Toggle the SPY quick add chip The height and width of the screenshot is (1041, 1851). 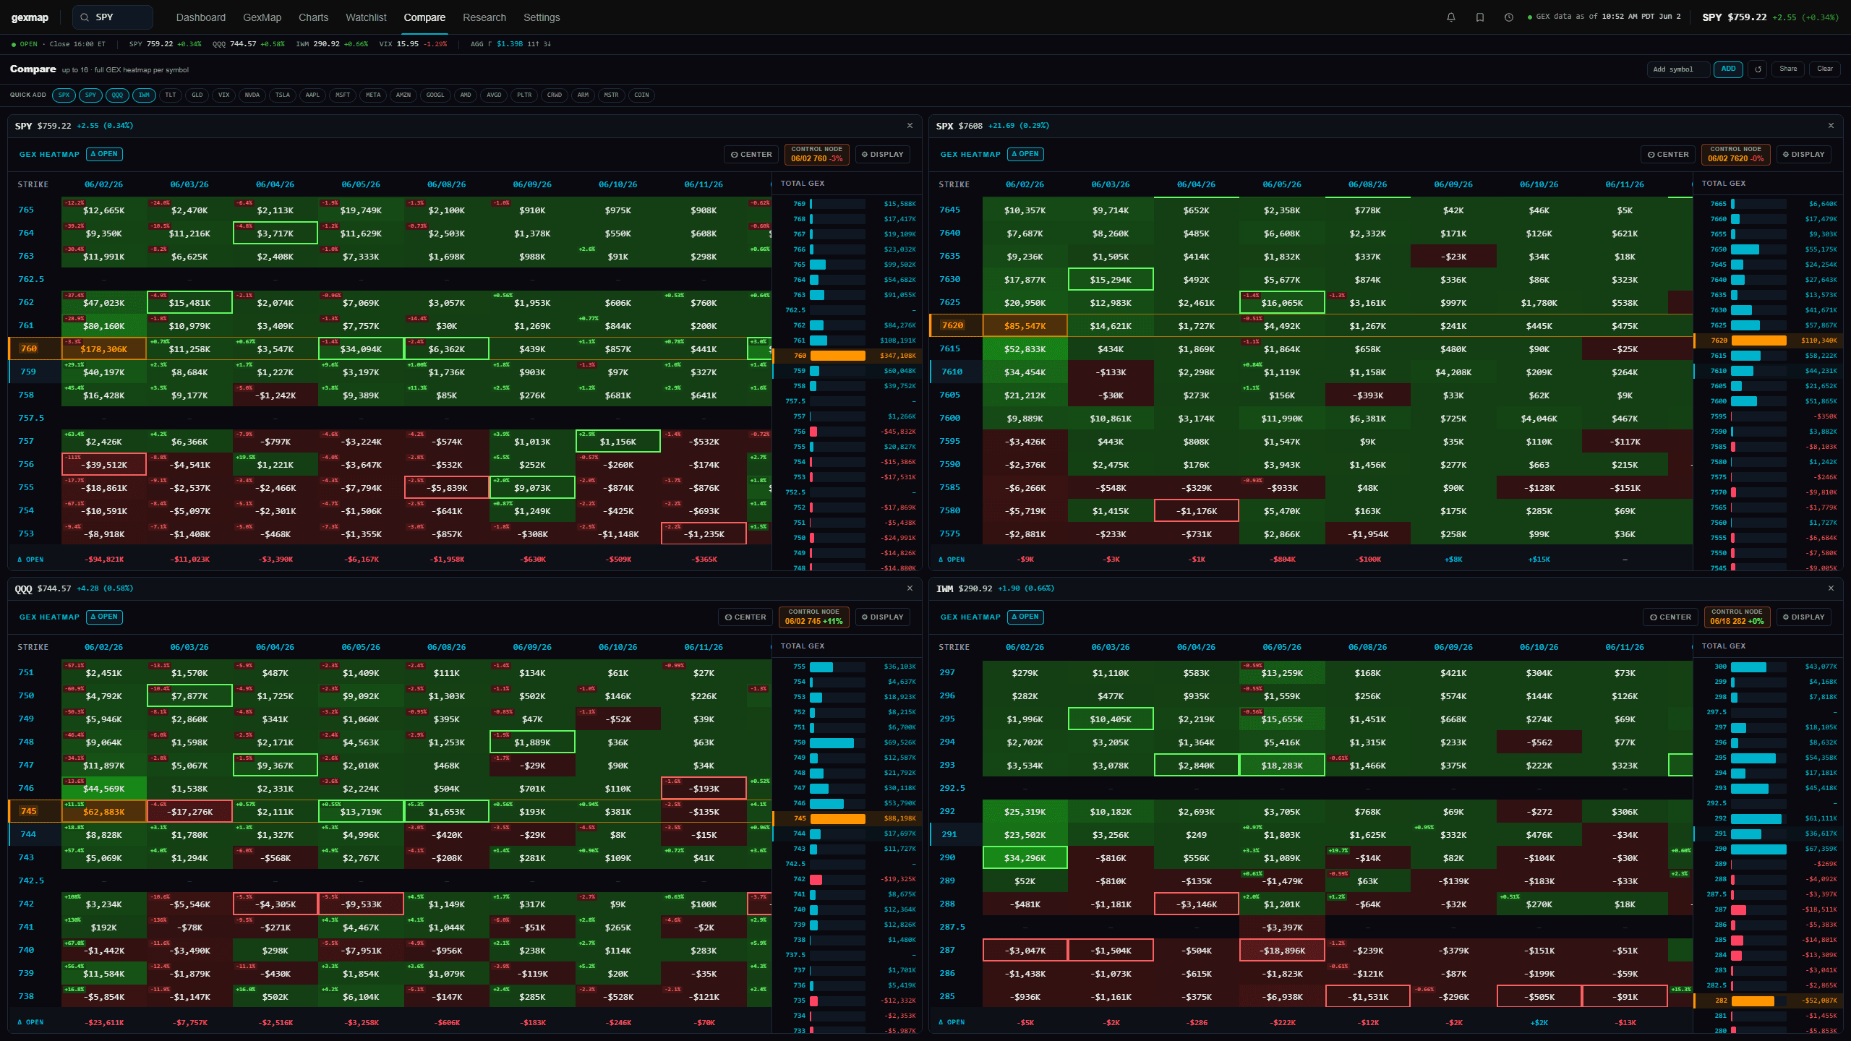91,95
